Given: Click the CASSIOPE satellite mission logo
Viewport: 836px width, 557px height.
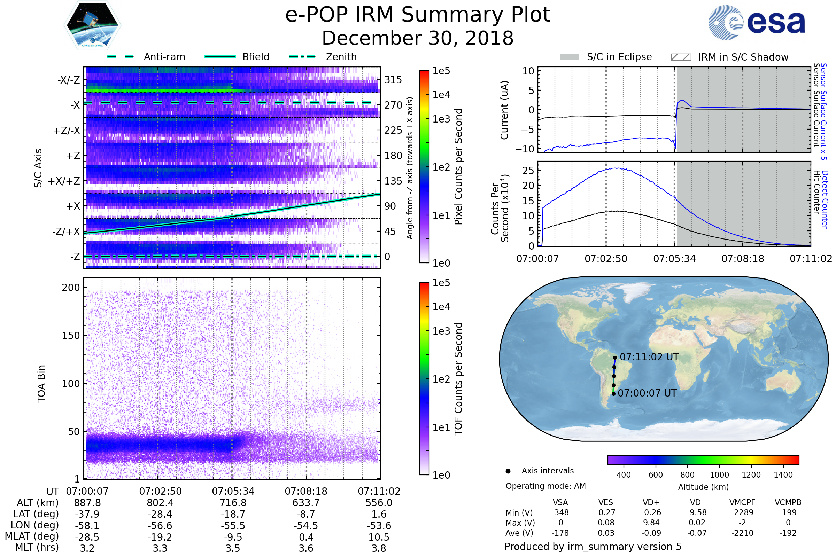Looking at the screenshot, I should pos(92,25).
